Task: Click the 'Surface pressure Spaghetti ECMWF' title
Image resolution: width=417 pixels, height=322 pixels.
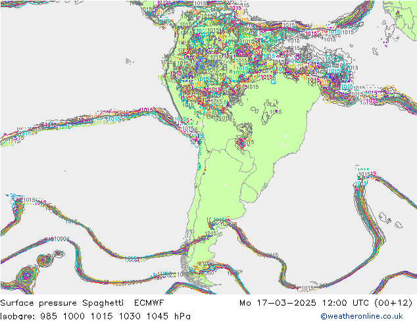Action: click(x=82, y=303)
